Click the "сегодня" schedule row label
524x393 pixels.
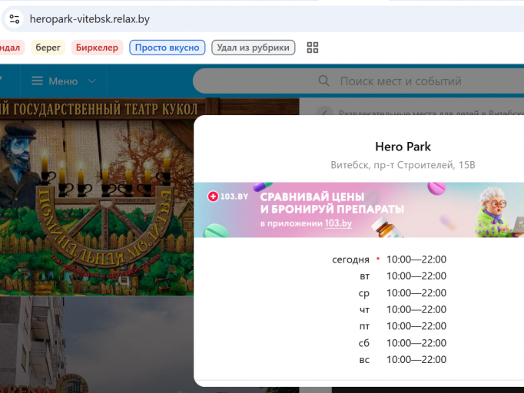click(x=350, y=259)
